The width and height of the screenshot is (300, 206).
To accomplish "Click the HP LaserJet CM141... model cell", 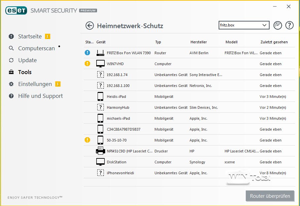I will (242, 151).
